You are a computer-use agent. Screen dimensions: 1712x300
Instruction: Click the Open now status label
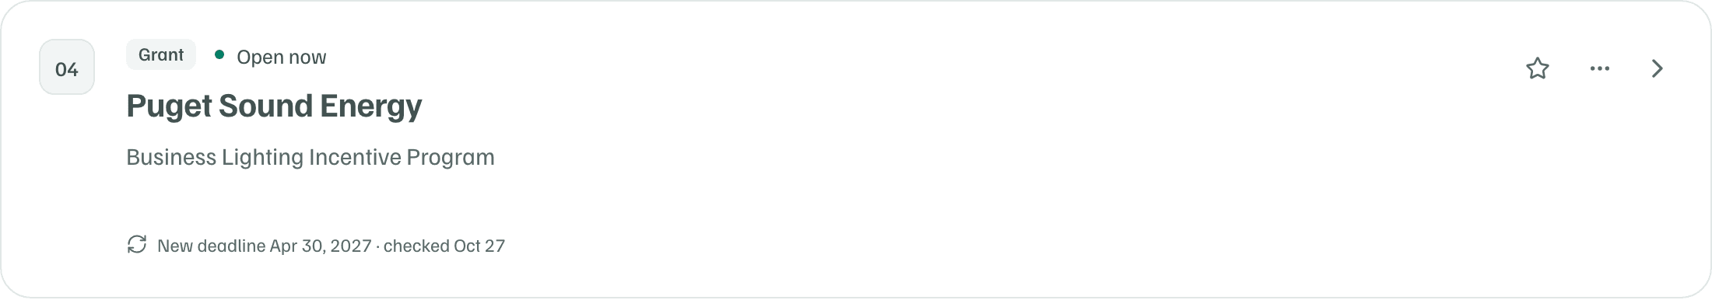point(281,57)
